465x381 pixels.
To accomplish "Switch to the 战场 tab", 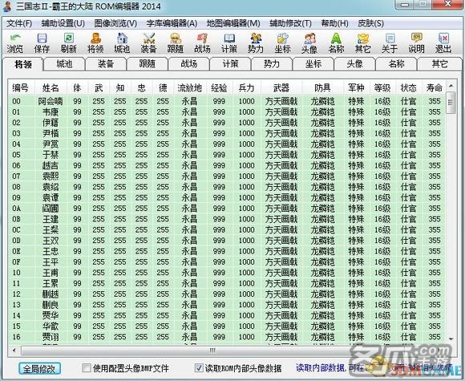I will [x=189, y=64].
